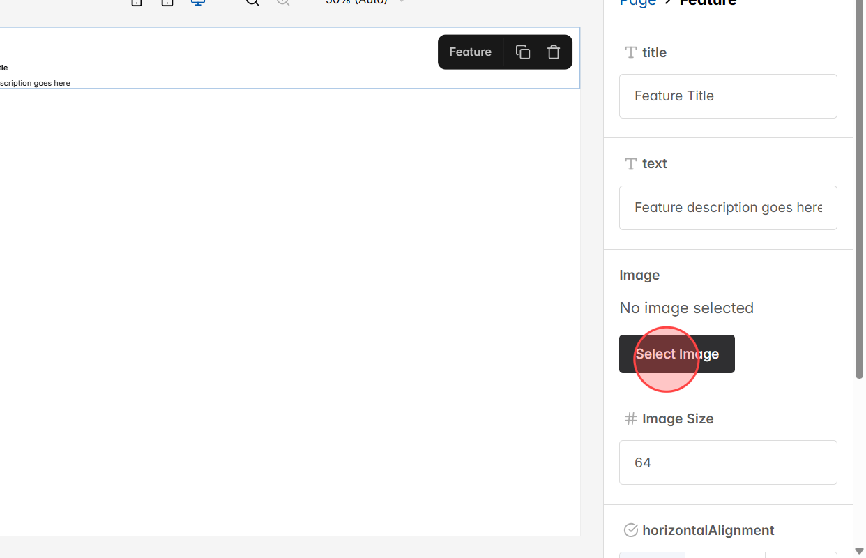This screenshot has width=866, height=558.
Task: Select the first horizontalAlignment option
Action: click(652, 555)
